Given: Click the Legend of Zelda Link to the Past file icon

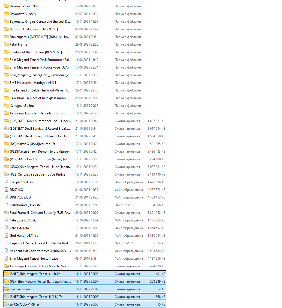Looking at the screenshot, I should (x=7, y=243).
